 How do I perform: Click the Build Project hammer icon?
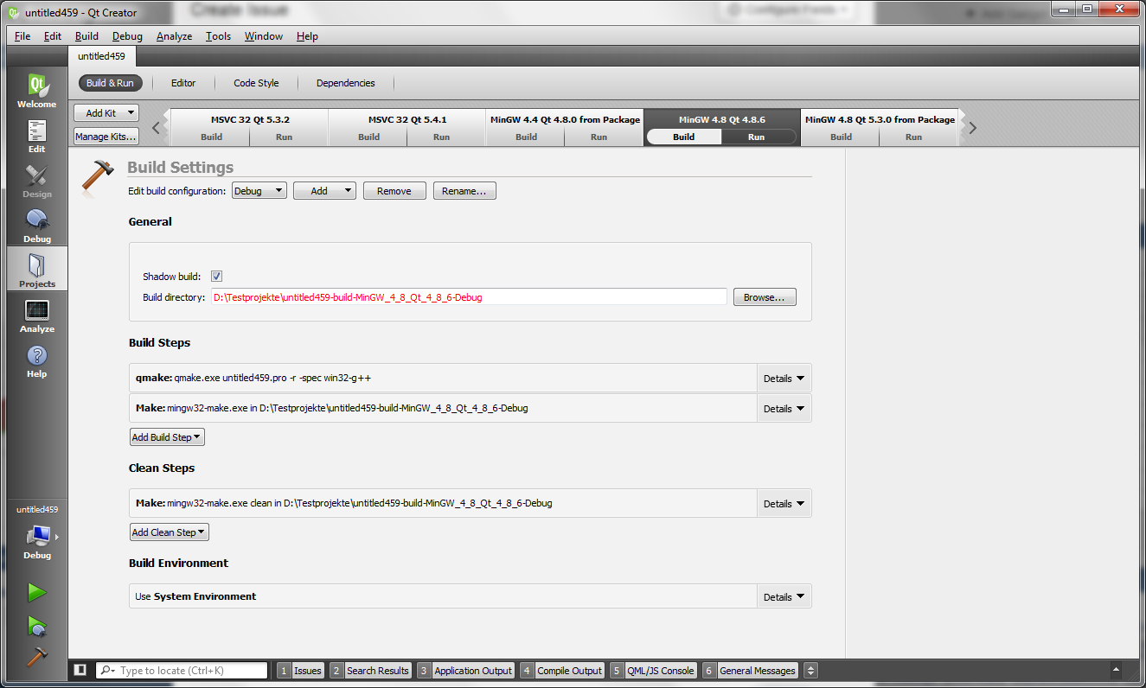click(x=36, y=657)
